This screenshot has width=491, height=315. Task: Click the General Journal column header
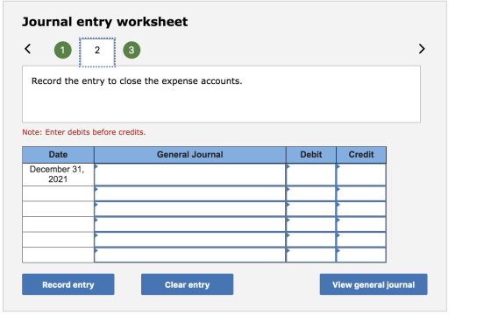189,155
